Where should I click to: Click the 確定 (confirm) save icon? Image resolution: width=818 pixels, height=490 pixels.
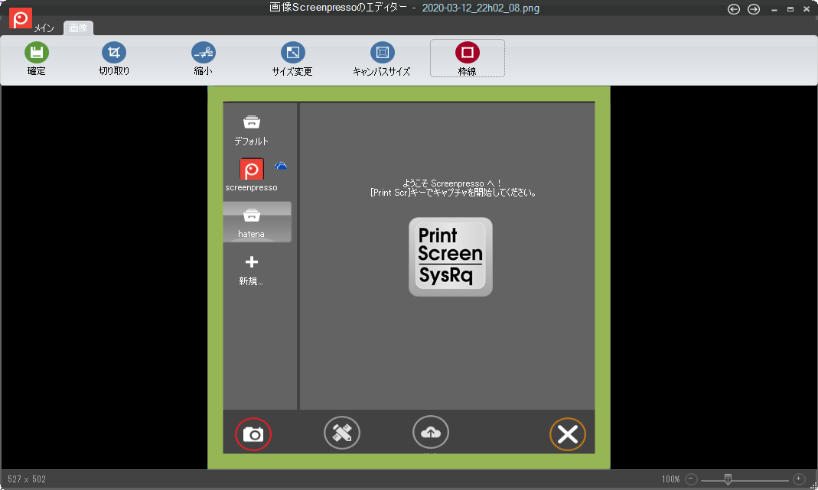(x=37, y=53)
